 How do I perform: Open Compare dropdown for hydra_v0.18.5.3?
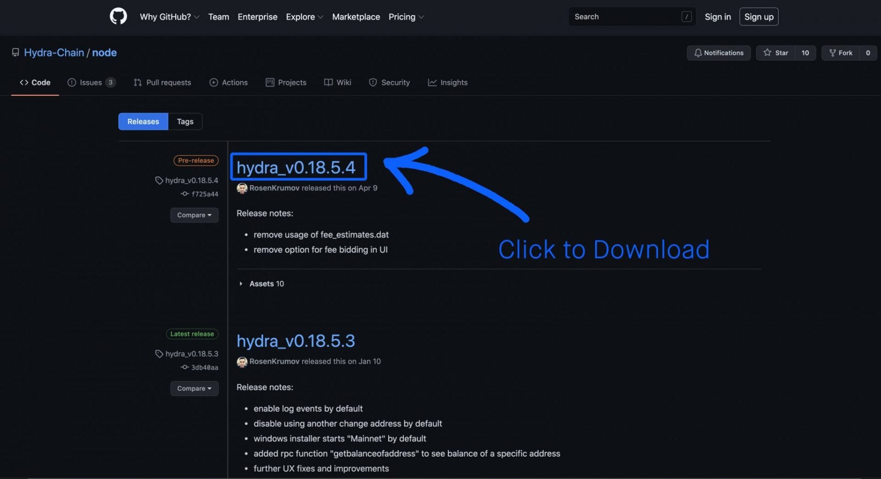click(194, 389)
